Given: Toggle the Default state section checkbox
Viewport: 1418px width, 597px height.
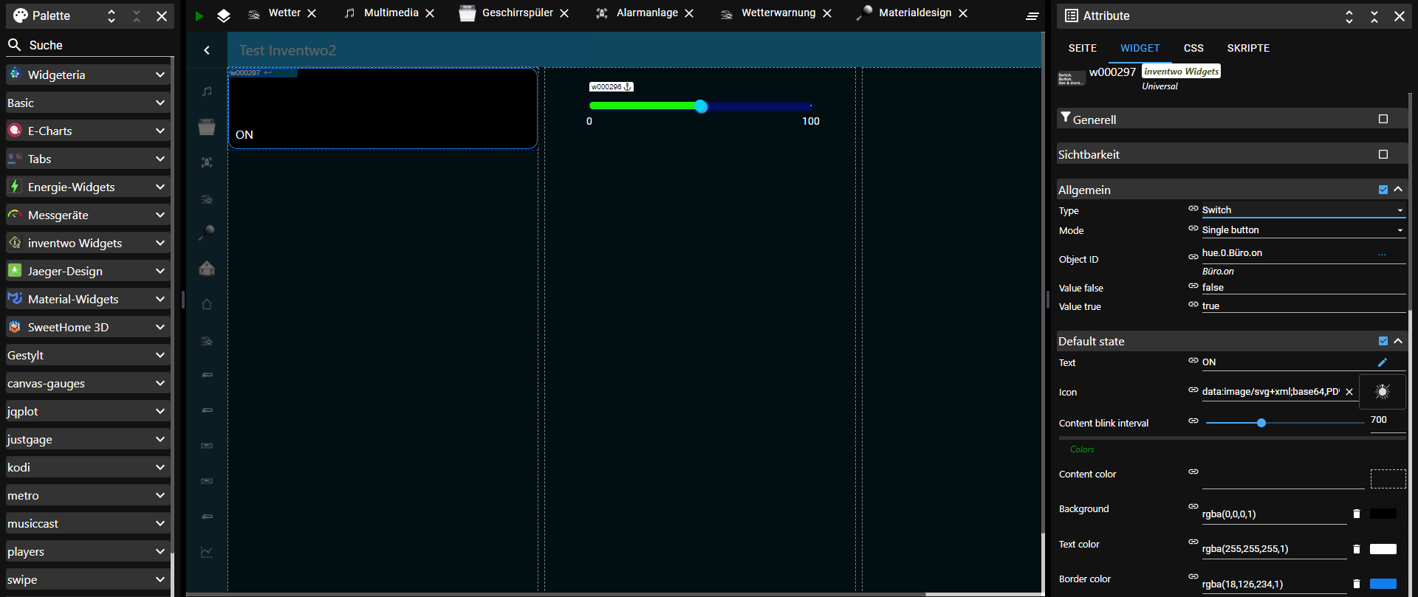Looking at the screenshot, I should (1383, 341).
